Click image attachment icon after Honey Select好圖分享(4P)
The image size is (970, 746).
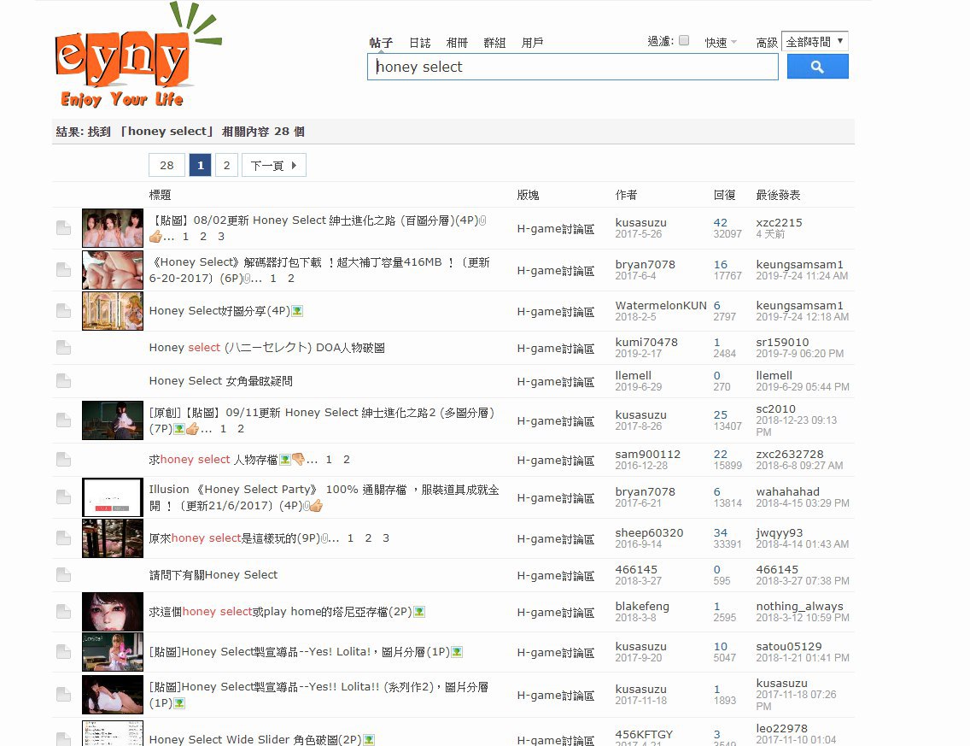(297, 311)
